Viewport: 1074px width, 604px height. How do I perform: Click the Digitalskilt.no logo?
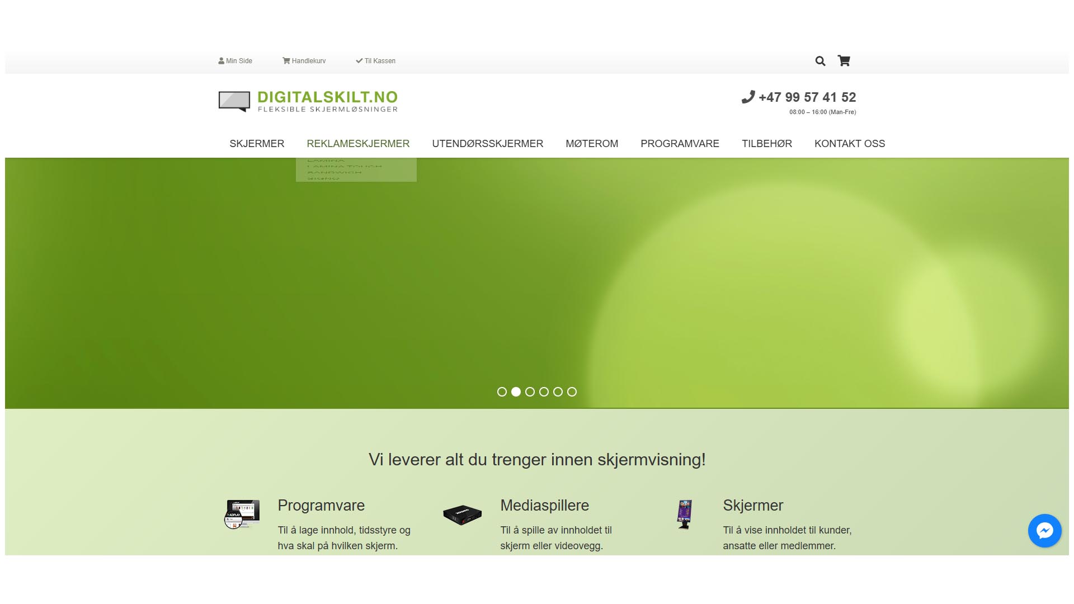pos(308,101)
